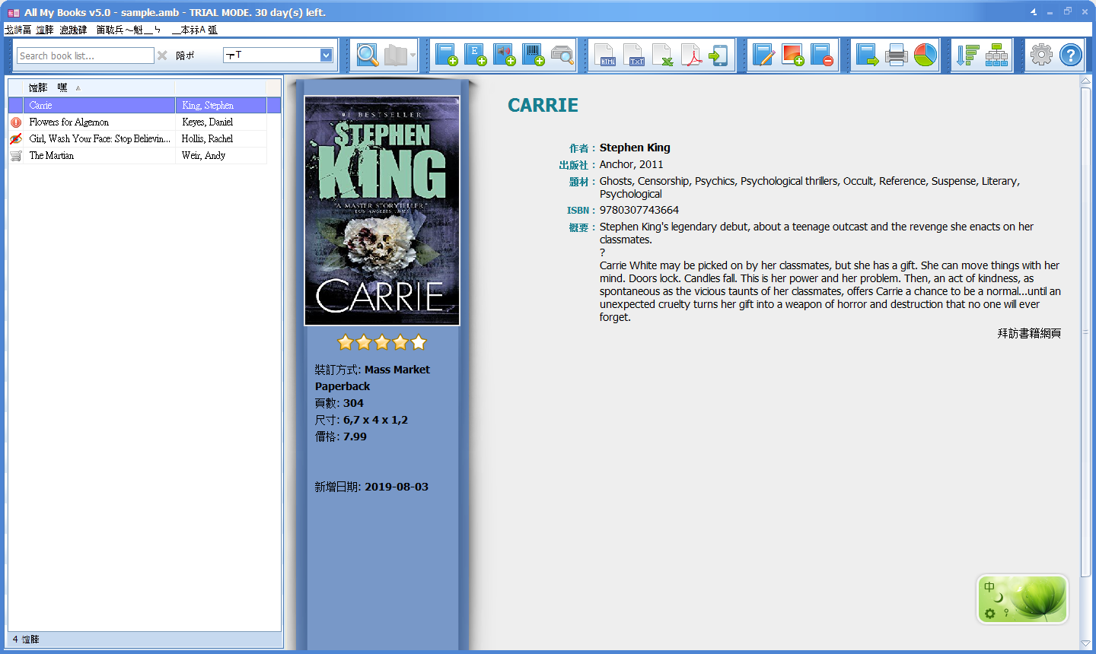Click publisher Anchor, 2011 text
Image resolution: width=1096 pixels, height=654 pixels.
click(x=631, y=164)
